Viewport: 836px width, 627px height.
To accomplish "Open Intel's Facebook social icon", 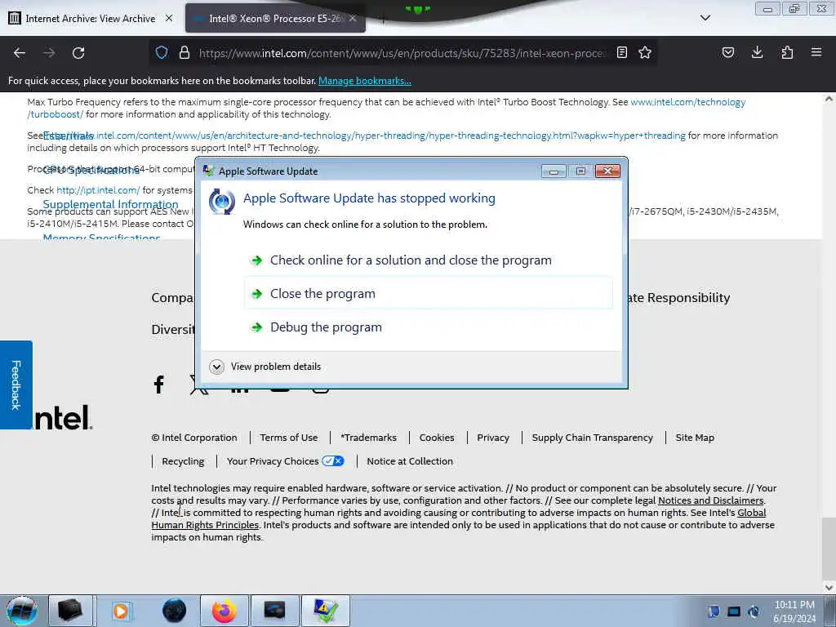I will point(159,384).
